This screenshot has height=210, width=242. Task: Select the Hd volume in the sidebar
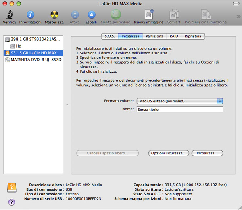coord(33,46)
